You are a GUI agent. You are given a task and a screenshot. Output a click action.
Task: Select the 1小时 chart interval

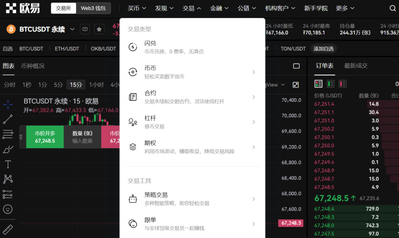pos(96,85)
